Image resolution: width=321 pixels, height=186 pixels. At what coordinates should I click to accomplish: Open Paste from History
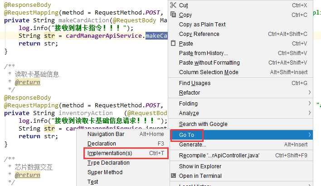(241, 53)
